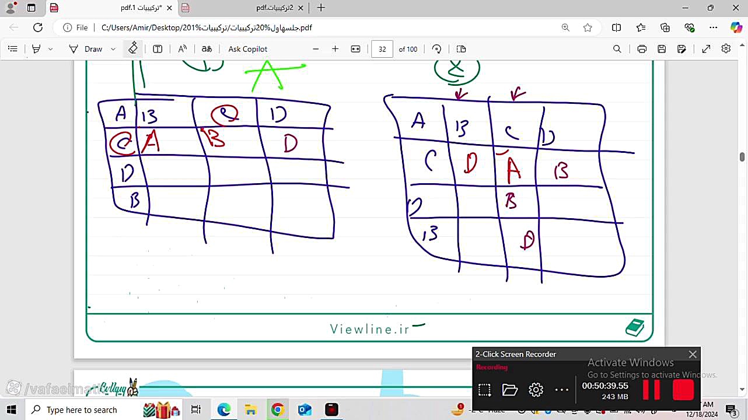The height and width of the screenshot is (420, 748).
Task: Open the Edge tab actions menu
Action: tap(32, 8)
